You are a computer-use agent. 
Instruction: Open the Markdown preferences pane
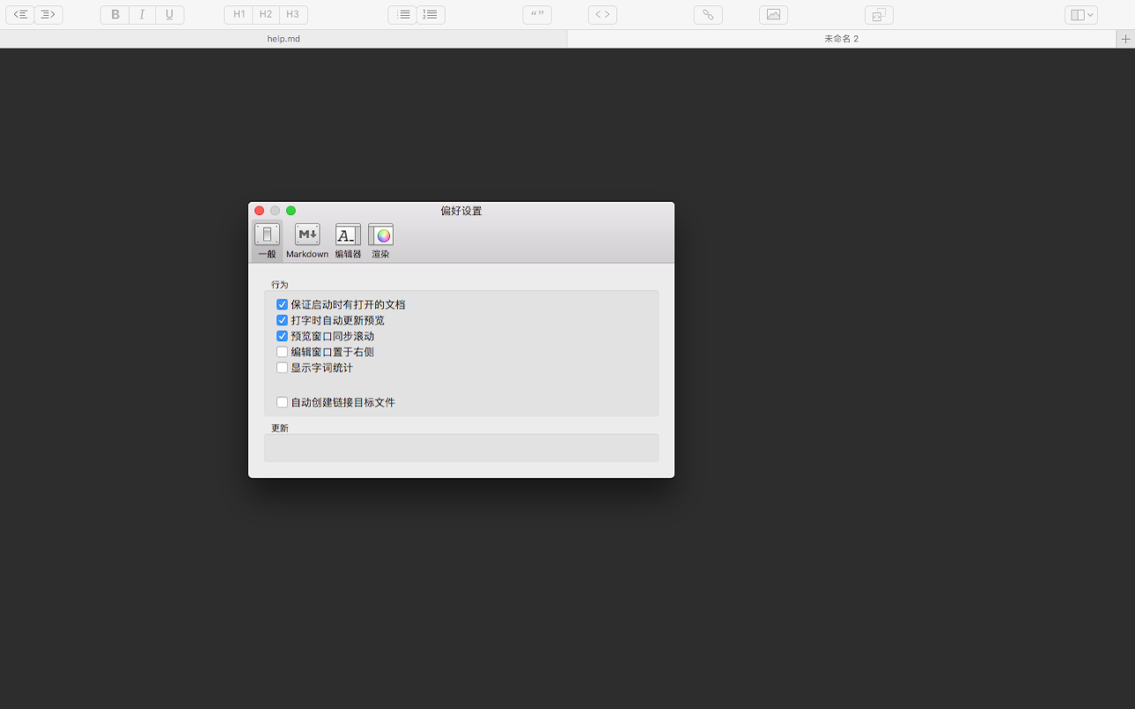pyautogui.click(x=307, y=241)
